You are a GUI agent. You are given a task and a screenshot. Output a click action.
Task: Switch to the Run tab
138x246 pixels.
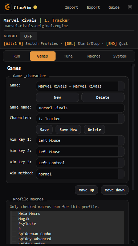(x=17, y=56)
